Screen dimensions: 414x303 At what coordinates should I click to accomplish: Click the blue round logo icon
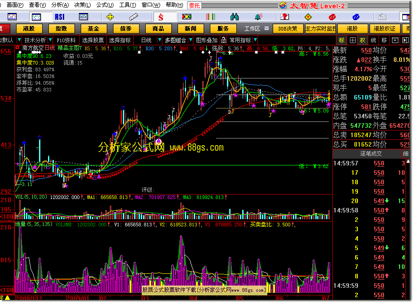pos(356,17)
